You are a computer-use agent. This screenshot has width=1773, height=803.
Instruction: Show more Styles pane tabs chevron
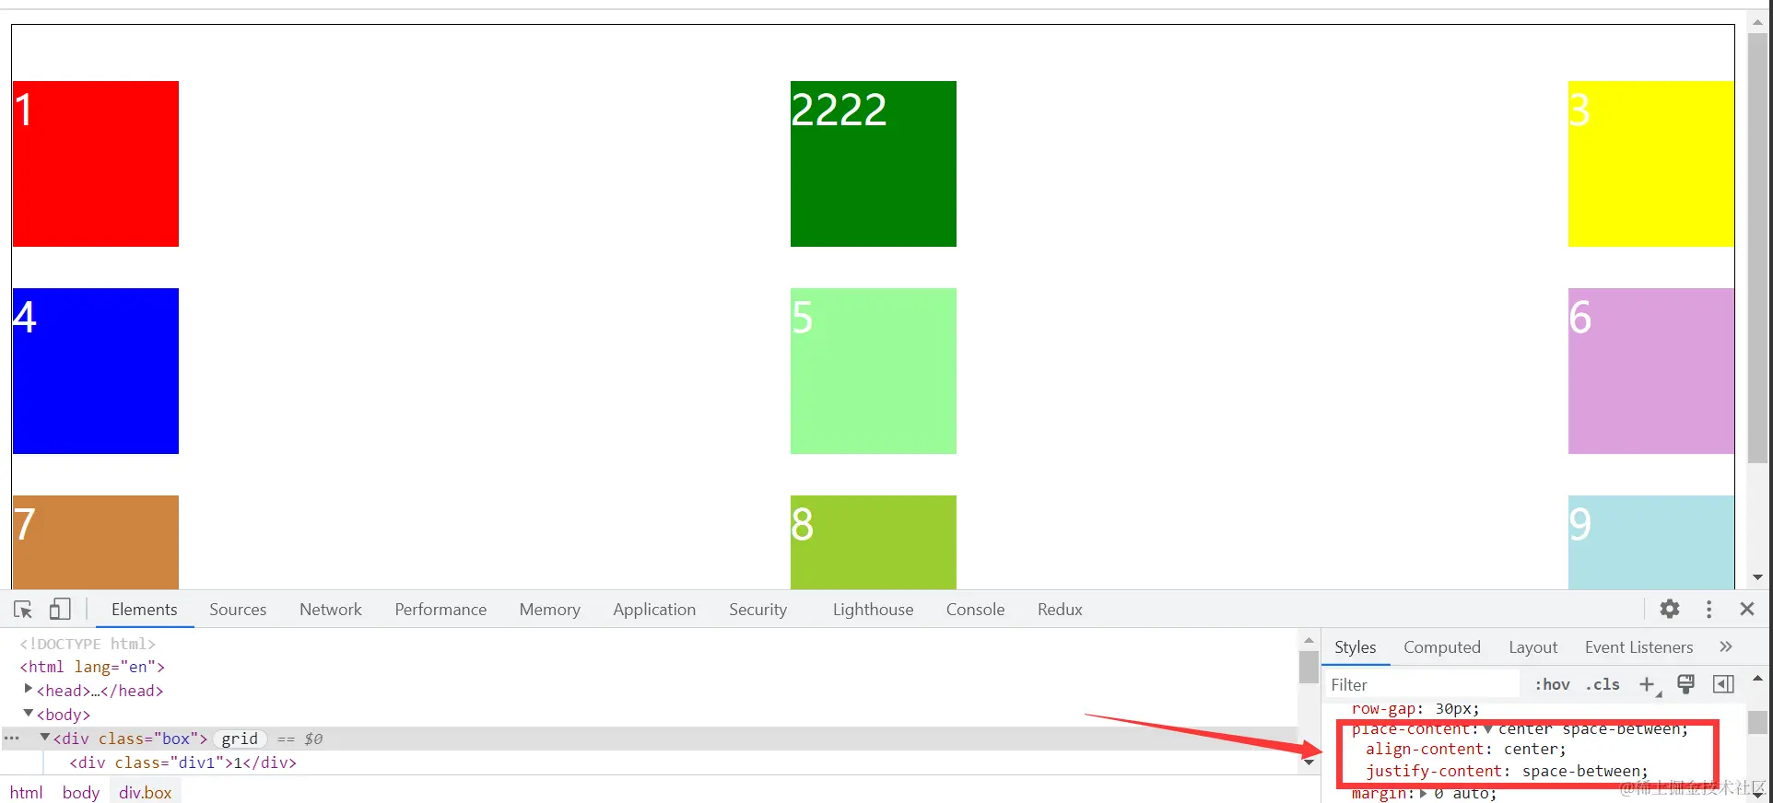[1726, 646]
